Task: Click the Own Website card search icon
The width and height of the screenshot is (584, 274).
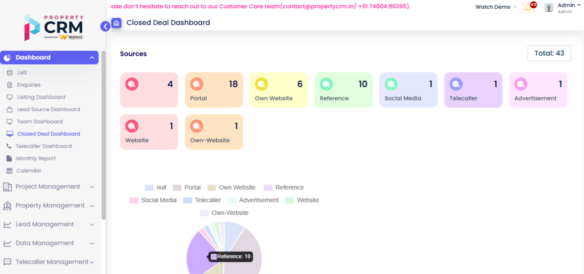Action: [261, 84]
